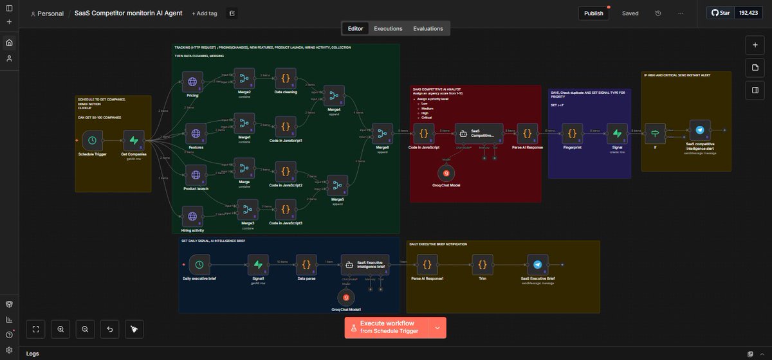Viewport: 772px width, 360px height.
Task: Select the Code in JavaScript3 node
Action: click(285, 209)
